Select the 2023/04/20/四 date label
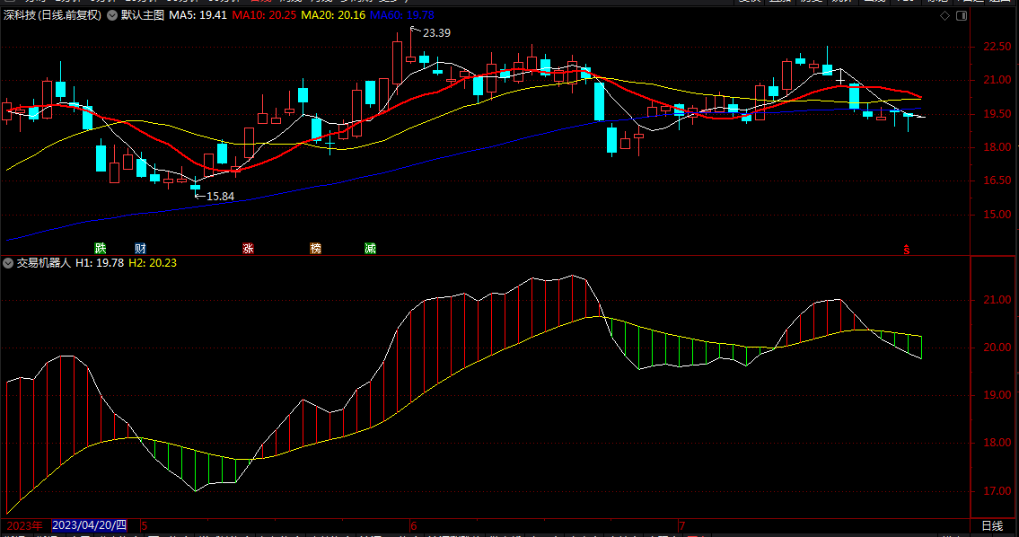Image resolution: width=1019 pixels, height=537 pixels. click(89, 525)
